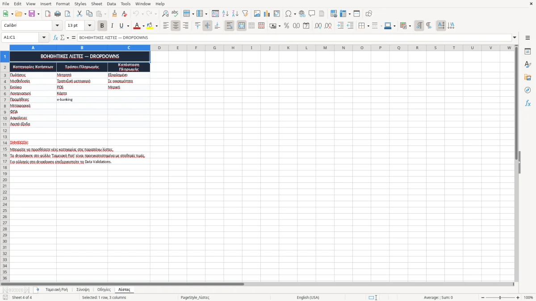Expand the formula bar arrow
The height and width of the screenshot is (301, 536).
pos(515,37)
